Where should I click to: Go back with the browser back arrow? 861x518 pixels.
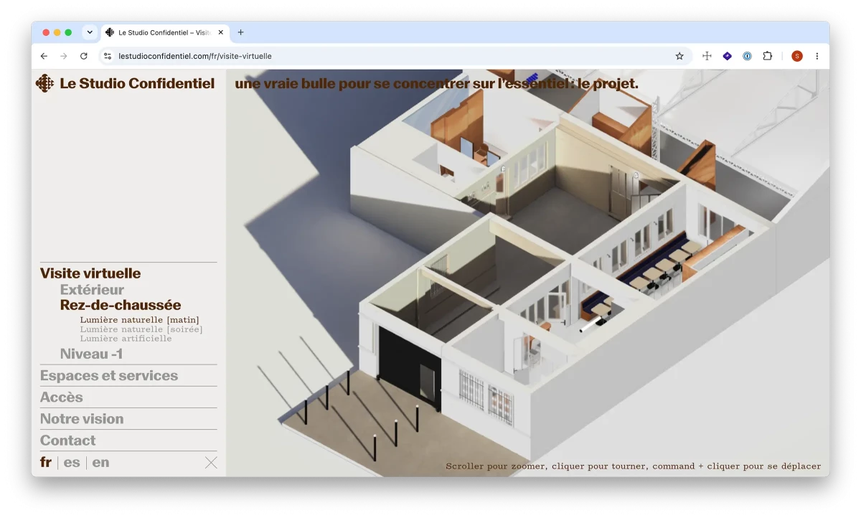coord(44,56)
